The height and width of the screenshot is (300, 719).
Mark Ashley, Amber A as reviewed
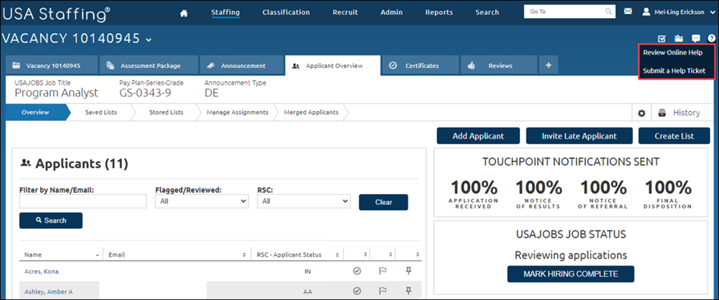tap(357, 291)
